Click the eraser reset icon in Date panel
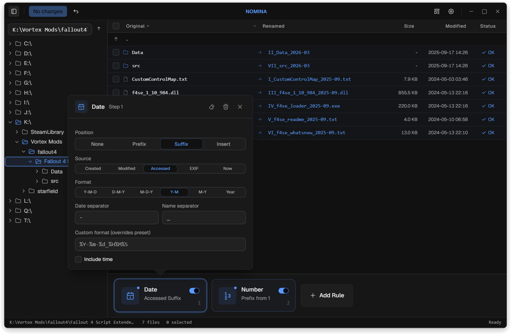The height and width of the screenshot is (334, 511). click(212, 107)
